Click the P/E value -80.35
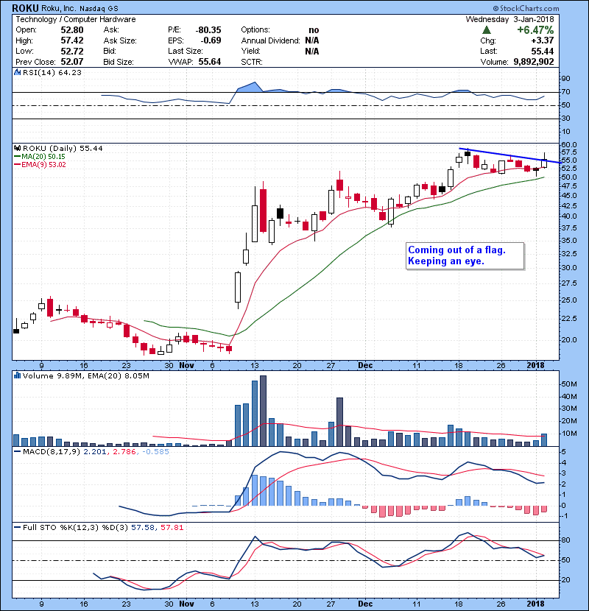Image resolution: width=589 pixels, height=611 pixels. click(x=208, y=30)
